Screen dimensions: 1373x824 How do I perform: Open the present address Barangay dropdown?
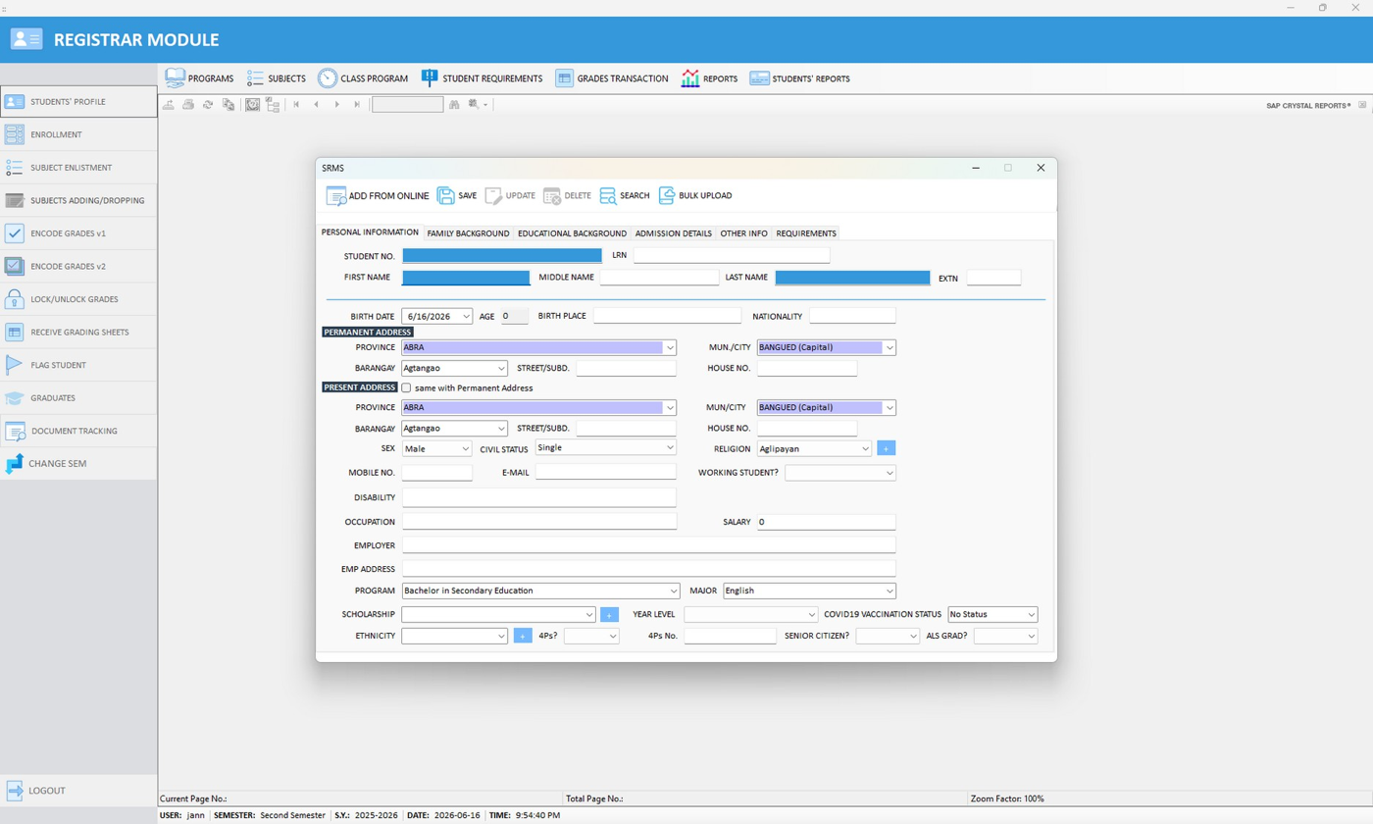click(501, 429)
